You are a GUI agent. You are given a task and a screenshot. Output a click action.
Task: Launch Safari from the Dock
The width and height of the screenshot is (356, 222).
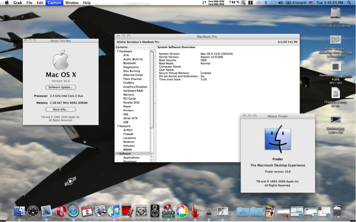point(74,211)
